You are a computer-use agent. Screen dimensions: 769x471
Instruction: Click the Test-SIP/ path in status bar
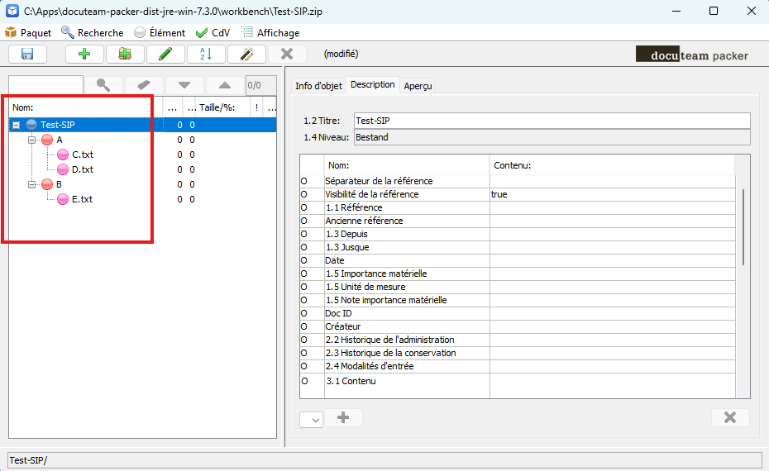(28, 460)
